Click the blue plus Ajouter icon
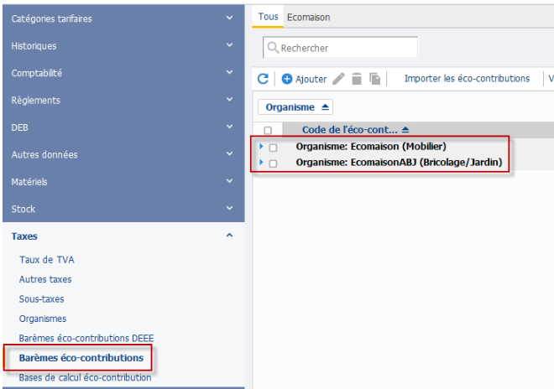The height and width of the screenshot is (389, 554). coord(286,79)
